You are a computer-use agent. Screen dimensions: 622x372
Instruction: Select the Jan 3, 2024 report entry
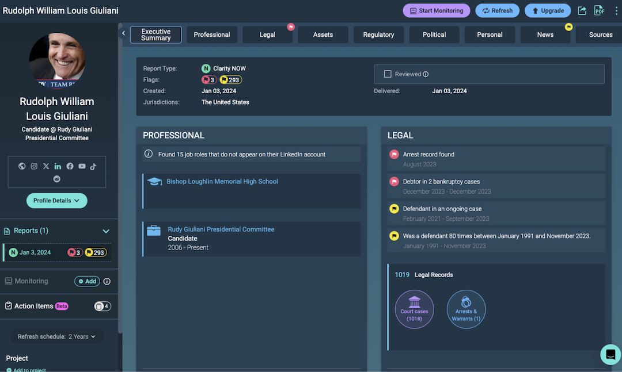[35, 252]
